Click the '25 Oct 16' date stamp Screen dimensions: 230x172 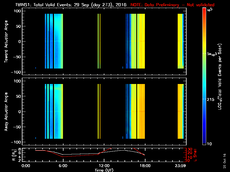[225, 161]
